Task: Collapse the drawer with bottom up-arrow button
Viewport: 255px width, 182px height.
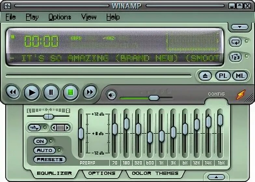Action: [216, 177]
